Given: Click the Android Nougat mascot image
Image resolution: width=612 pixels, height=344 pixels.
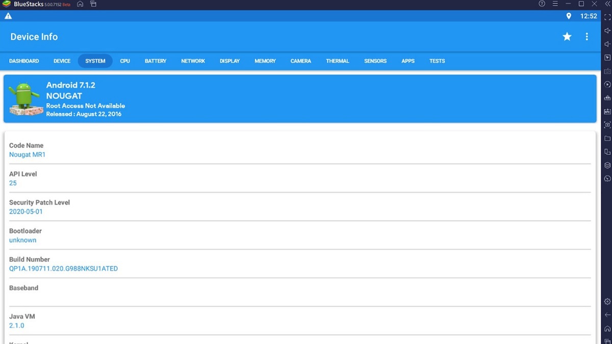Looking at the screenshot, I should [x=24, y=99].
